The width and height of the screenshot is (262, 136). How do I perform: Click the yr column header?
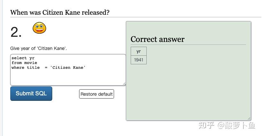[x=138, y=51]
